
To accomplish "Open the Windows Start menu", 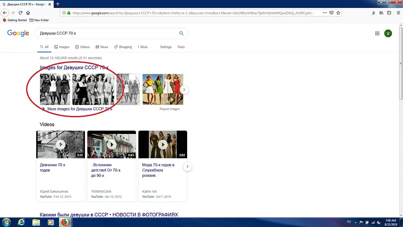I will click(x=6, y=222).
